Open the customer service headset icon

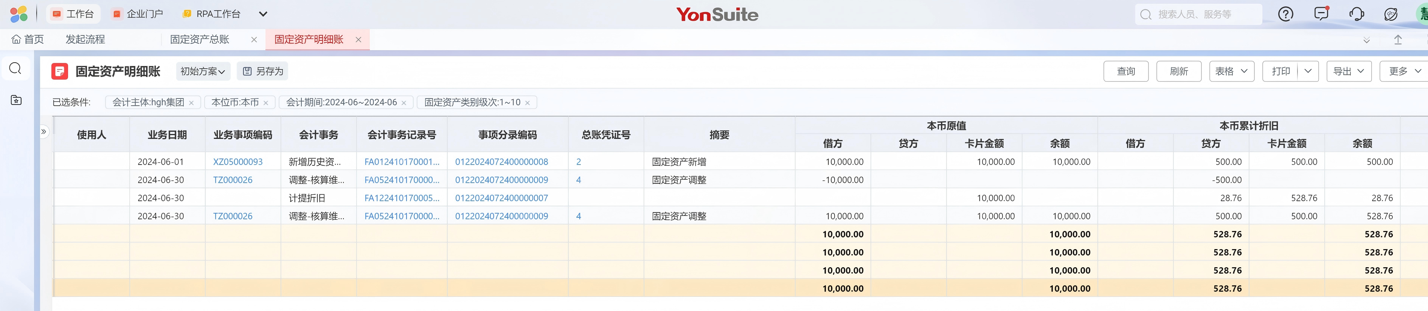coord(1357,14)
